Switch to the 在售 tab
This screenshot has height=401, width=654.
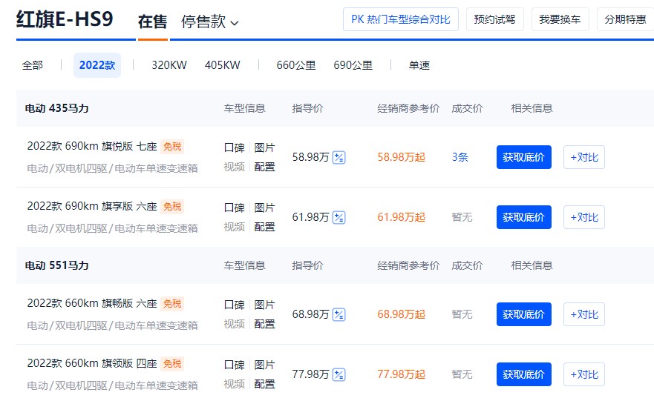pyautogui.click(x=152, y=21)
